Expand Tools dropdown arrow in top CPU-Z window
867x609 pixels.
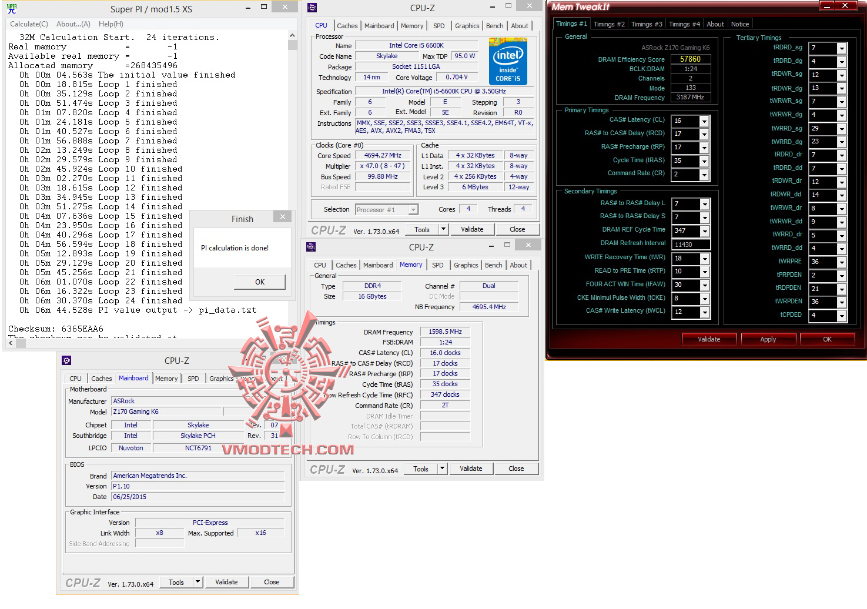[x=444, y=230]
